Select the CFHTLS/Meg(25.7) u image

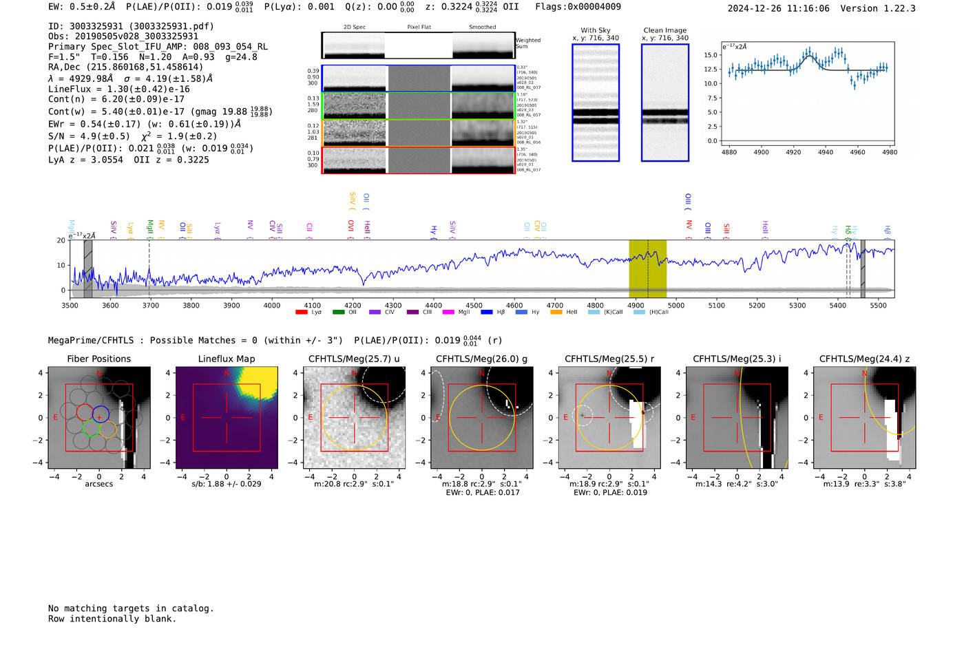click(355, 418)
